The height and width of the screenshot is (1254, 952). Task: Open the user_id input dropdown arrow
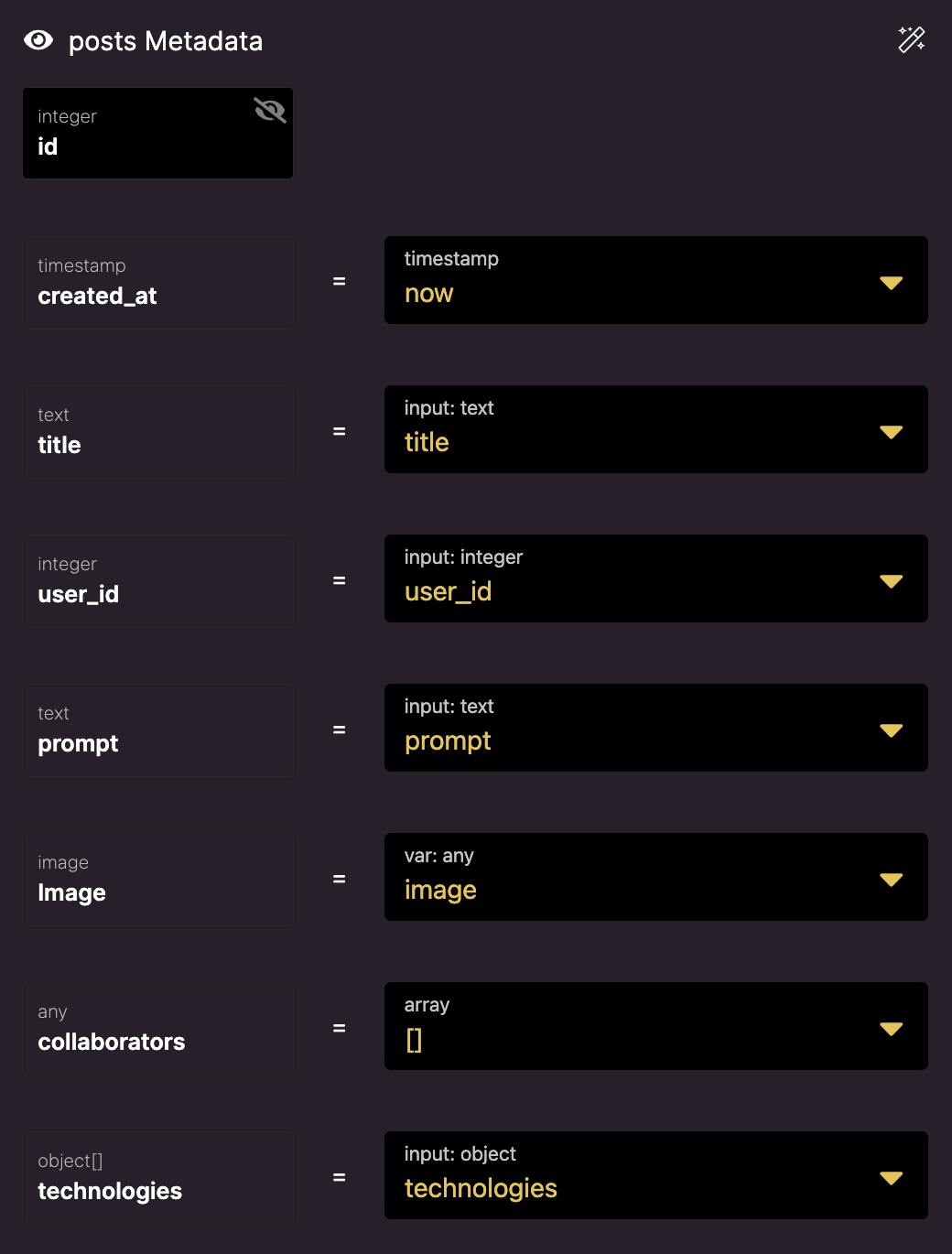(892, 581)
